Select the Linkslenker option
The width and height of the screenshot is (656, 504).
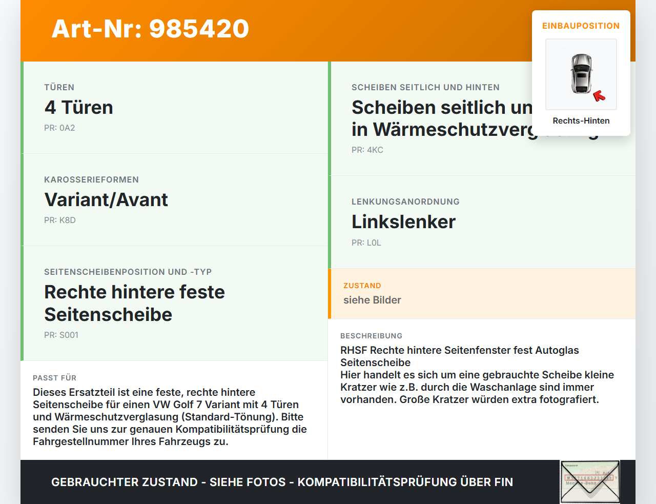[403, 221]
